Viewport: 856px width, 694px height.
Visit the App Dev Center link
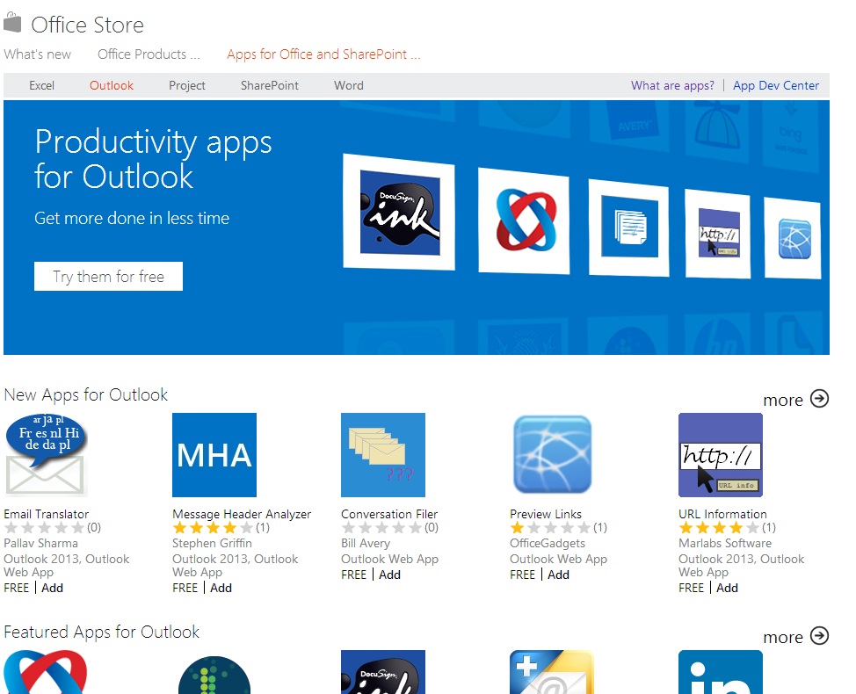coord(776,86)
